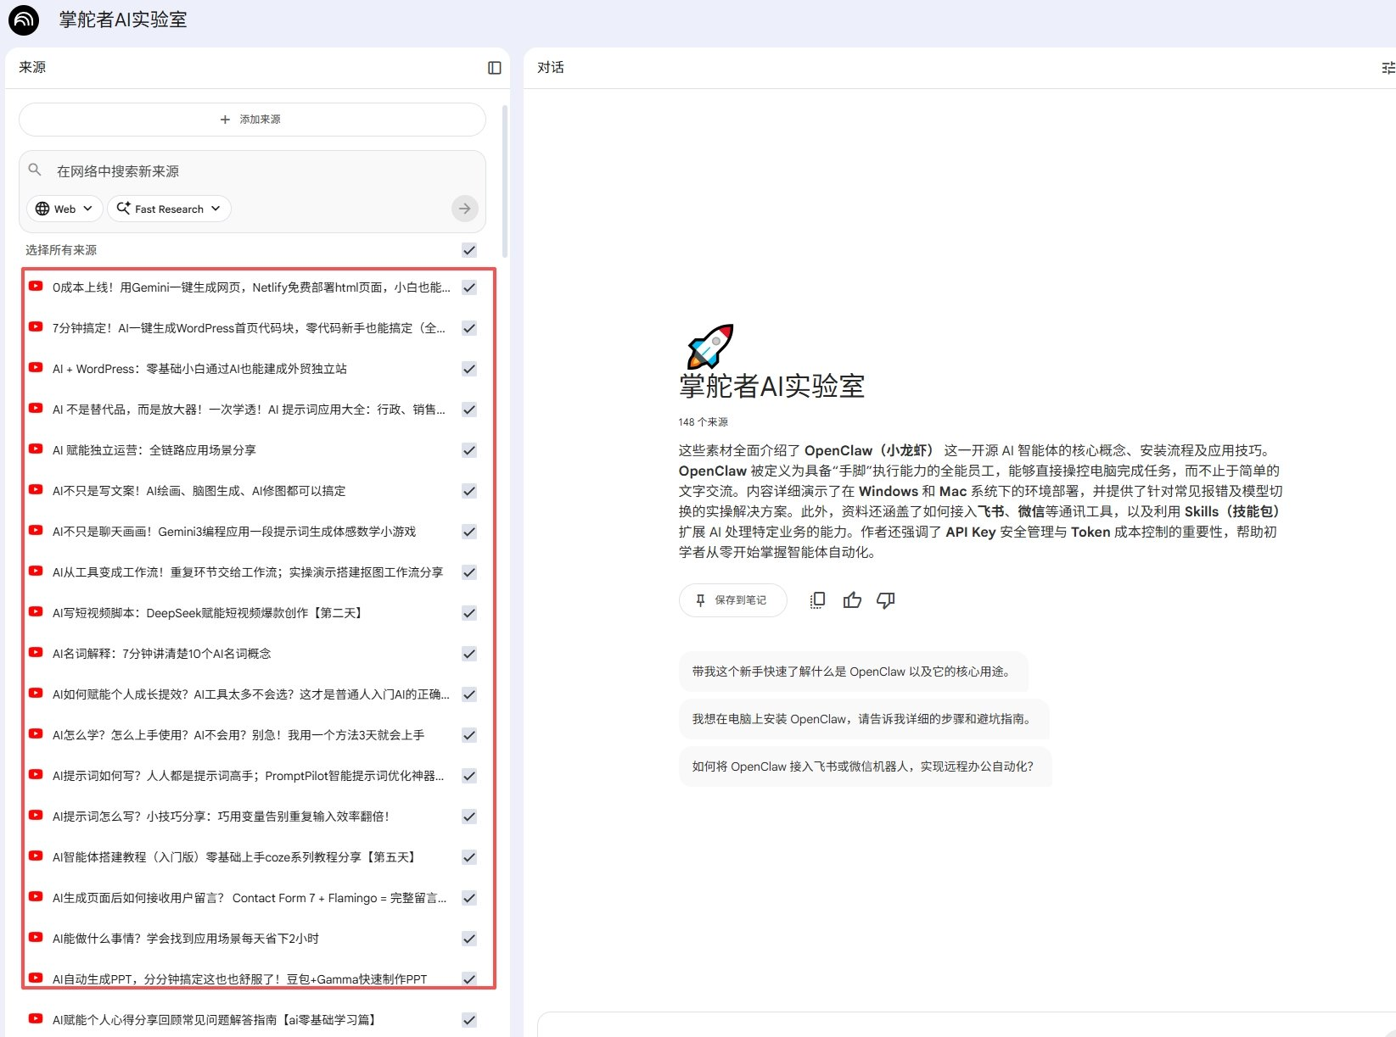Open source AI从工具变成工作流

click(248, 572)
